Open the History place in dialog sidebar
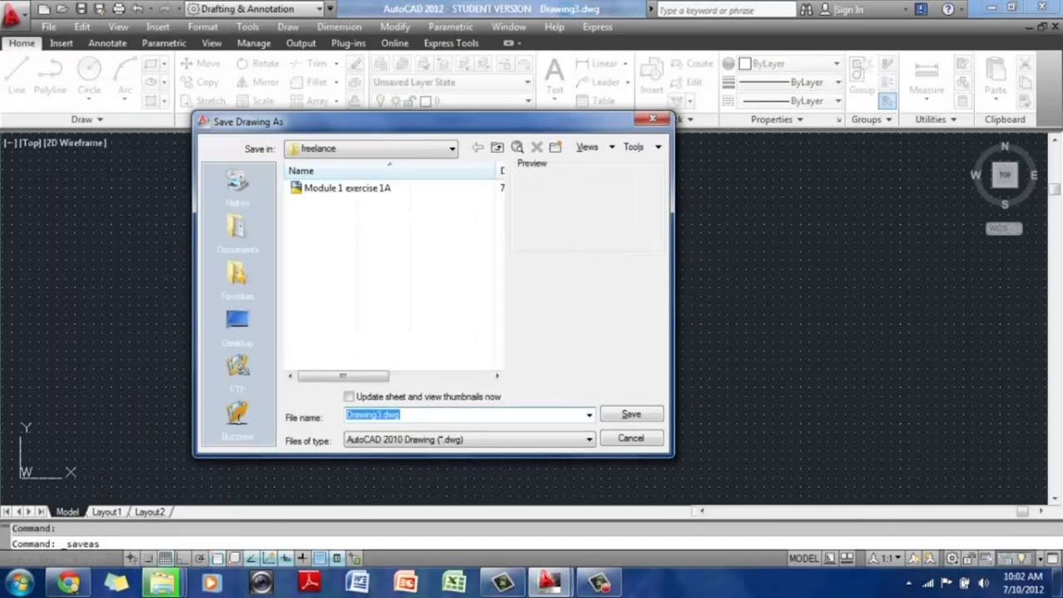Screen dimensions: 1063x598 pyautogui.click(x=238, y=189)
